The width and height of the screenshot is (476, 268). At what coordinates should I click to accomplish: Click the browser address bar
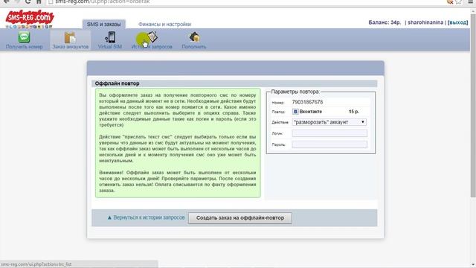(246, 1)
